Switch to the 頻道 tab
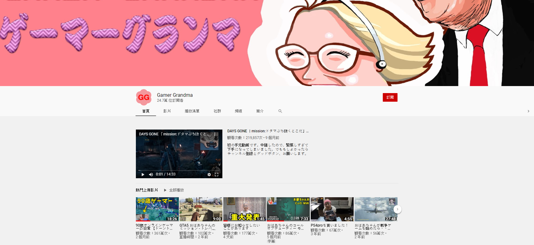 click(x=239, y=111)
